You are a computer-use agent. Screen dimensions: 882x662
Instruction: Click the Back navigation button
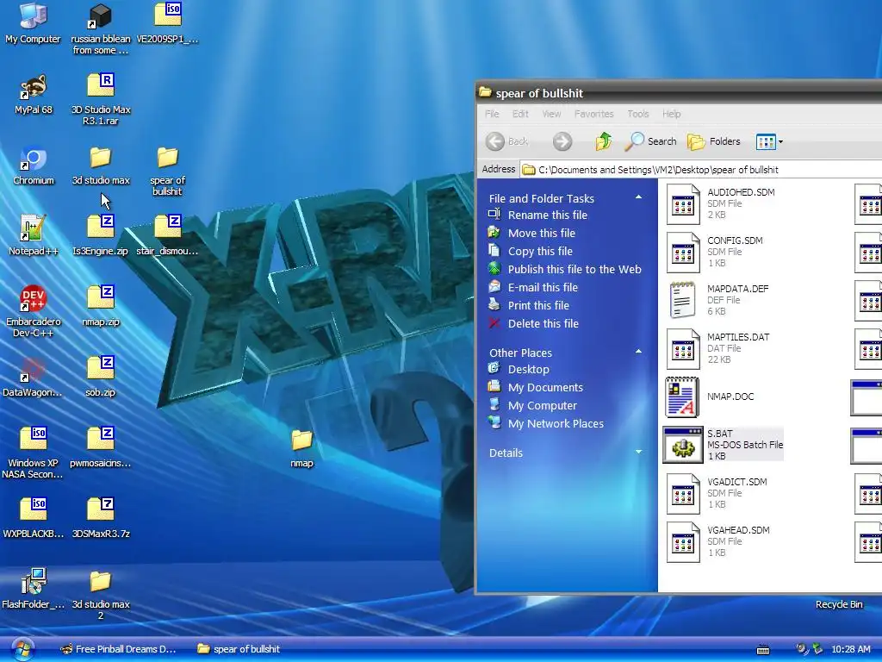[x=507, y=141]
